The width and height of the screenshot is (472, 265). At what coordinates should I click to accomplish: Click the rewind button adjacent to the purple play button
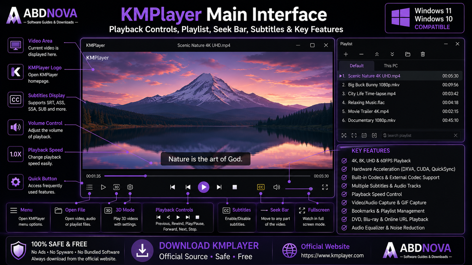point(188,187)
